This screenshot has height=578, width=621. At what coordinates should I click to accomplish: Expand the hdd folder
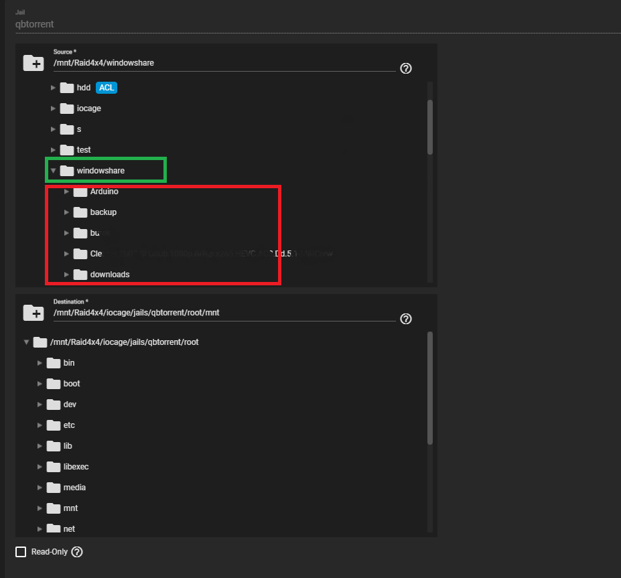pos(53,88)
